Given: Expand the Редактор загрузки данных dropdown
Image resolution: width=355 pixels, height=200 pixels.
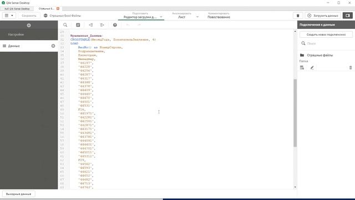Looking at the screenshot, I should (x=161, y=17).
